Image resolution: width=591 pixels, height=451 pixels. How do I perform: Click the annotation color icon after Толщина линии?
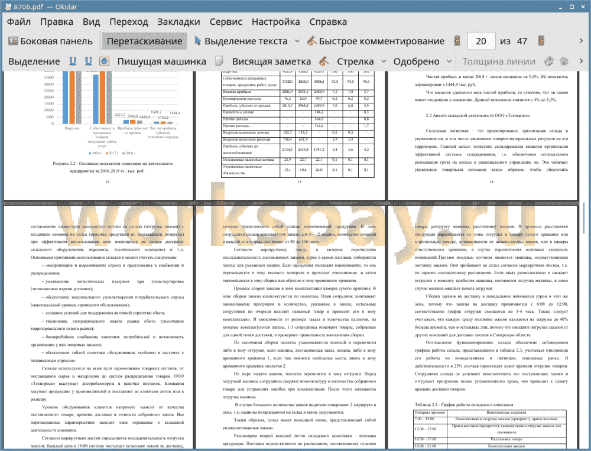pyautogui.click(x=549, y=61)
